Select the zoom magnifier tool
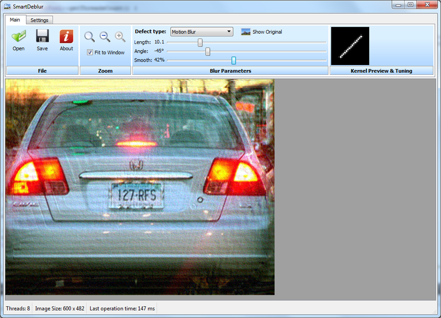Image resolution: width=441 pixels, height=318 pixels. [x=90, y=37]
